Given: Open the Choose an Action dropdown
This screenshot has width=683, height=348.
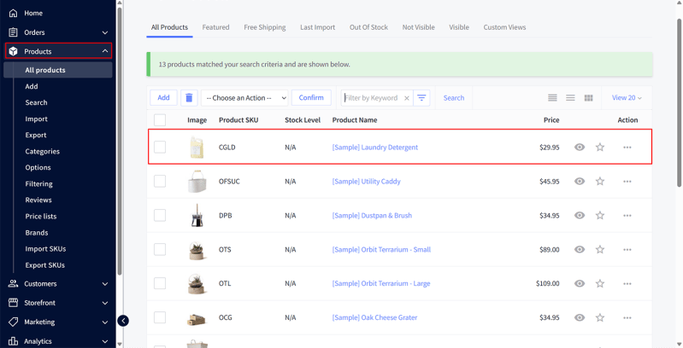Looking at the screenshot, I should pos(244,98).
